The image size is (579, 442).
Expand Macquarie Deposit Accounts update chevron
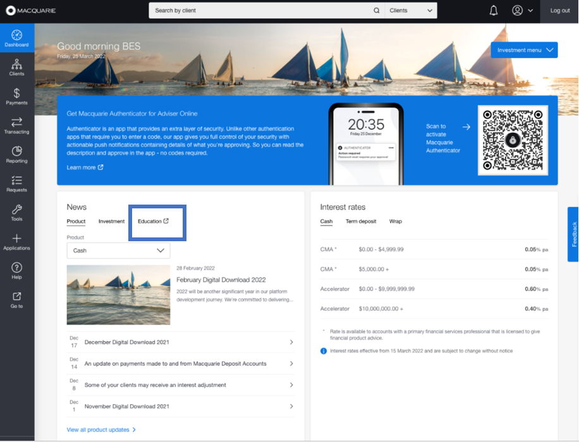(291, 364)
